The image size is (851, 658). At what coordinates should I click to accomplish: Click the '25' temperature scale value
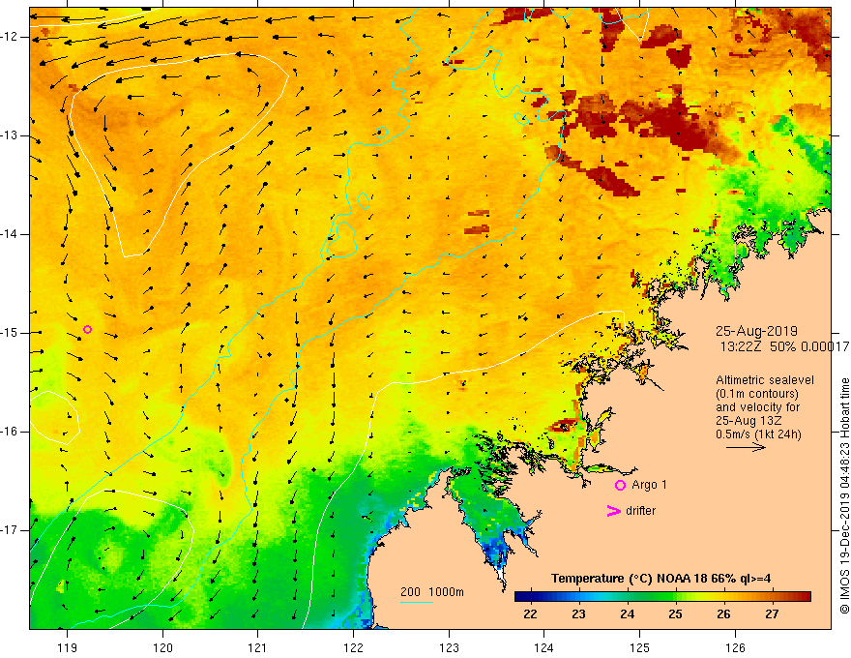pos(675,614)
